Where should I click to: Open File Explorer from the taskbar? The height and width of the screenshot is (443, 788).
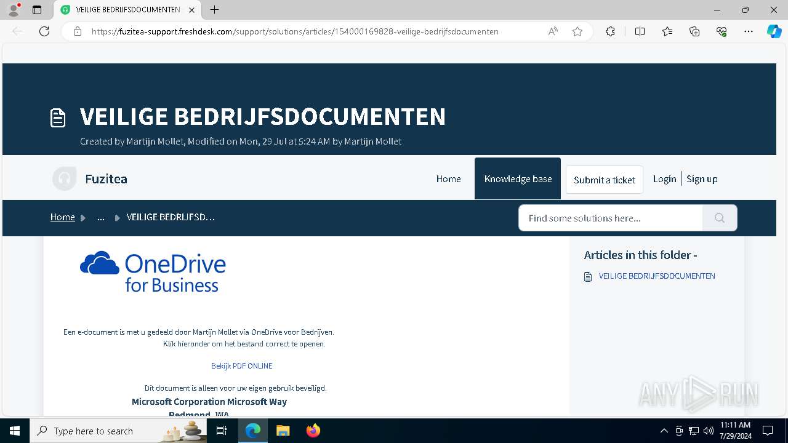[283, 431]
